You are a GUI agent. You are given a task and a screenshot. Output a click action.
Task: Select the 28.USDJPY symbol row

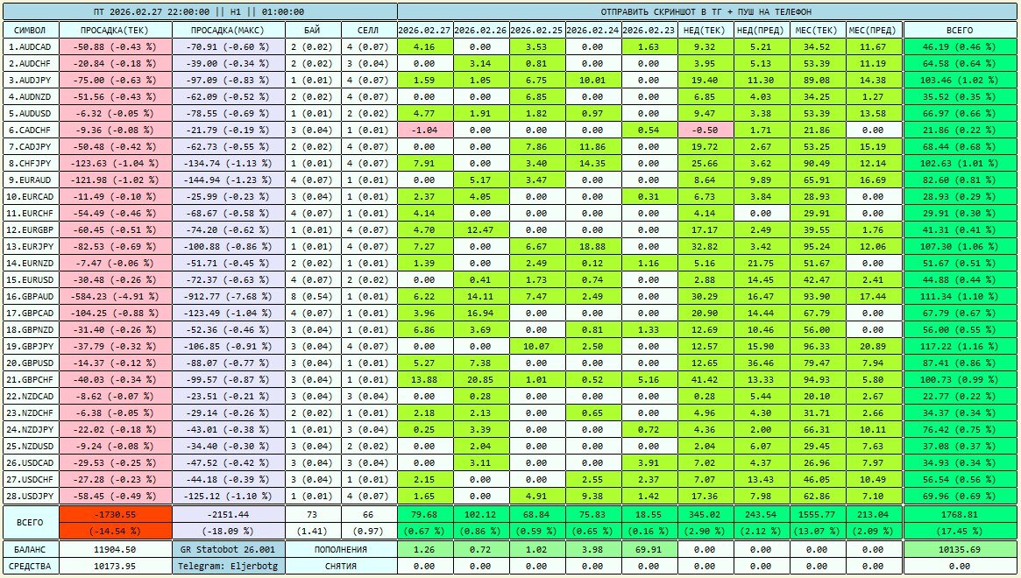pos(31,496)
